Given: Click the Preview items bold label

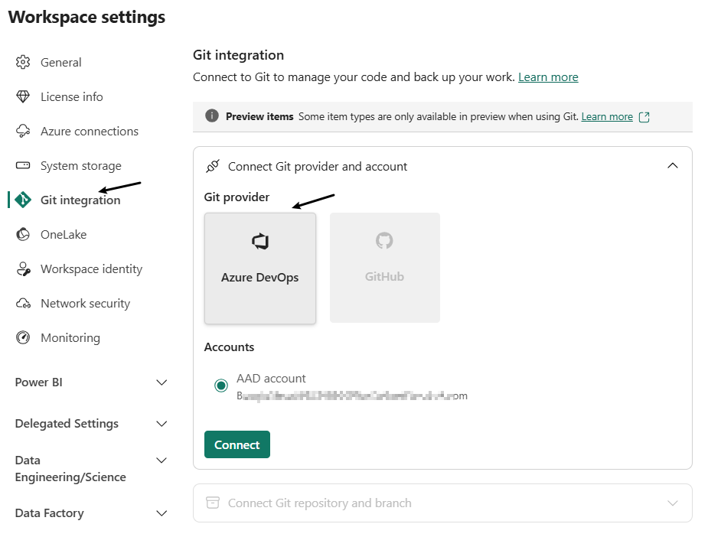Looking at the screenshot, I should coord(259,117).
